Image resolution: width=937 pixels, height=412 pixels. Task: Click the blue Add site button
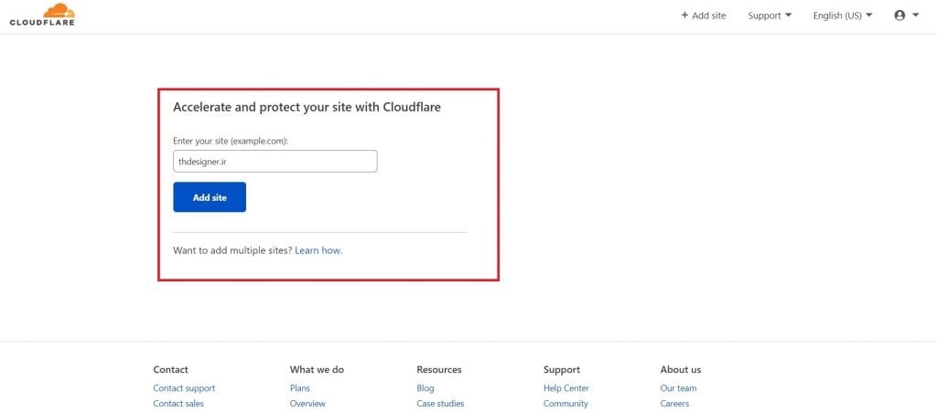[x=210, y=197]
